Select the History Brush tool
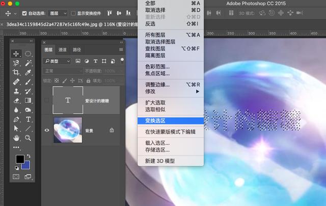 pyautogui.click(x=28, y=91)
